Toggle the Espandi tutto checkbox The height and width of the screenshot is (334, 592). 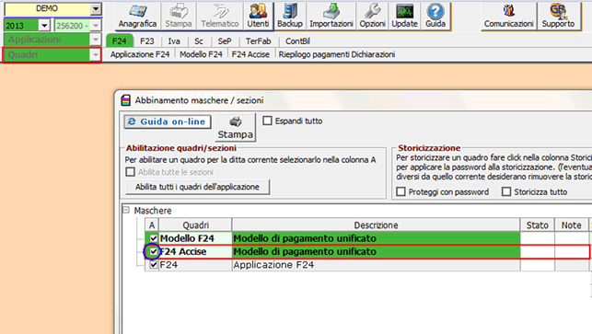[267, 121]
